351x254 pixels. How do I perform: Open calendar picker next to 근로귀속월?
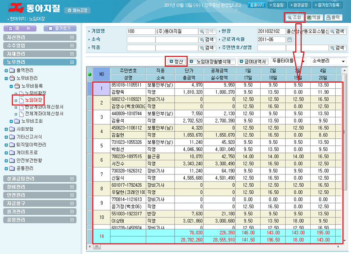click(x=290, y=40)
